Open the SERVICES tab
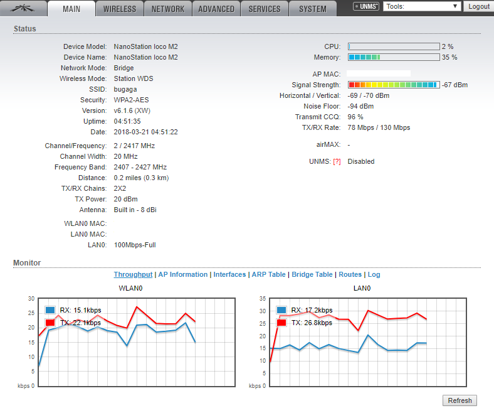 point(265,9)
